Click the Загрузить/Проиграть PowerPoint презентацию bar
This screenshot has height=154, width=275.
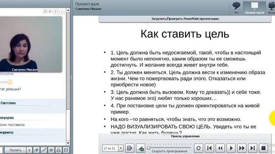[x=185, y=19]
